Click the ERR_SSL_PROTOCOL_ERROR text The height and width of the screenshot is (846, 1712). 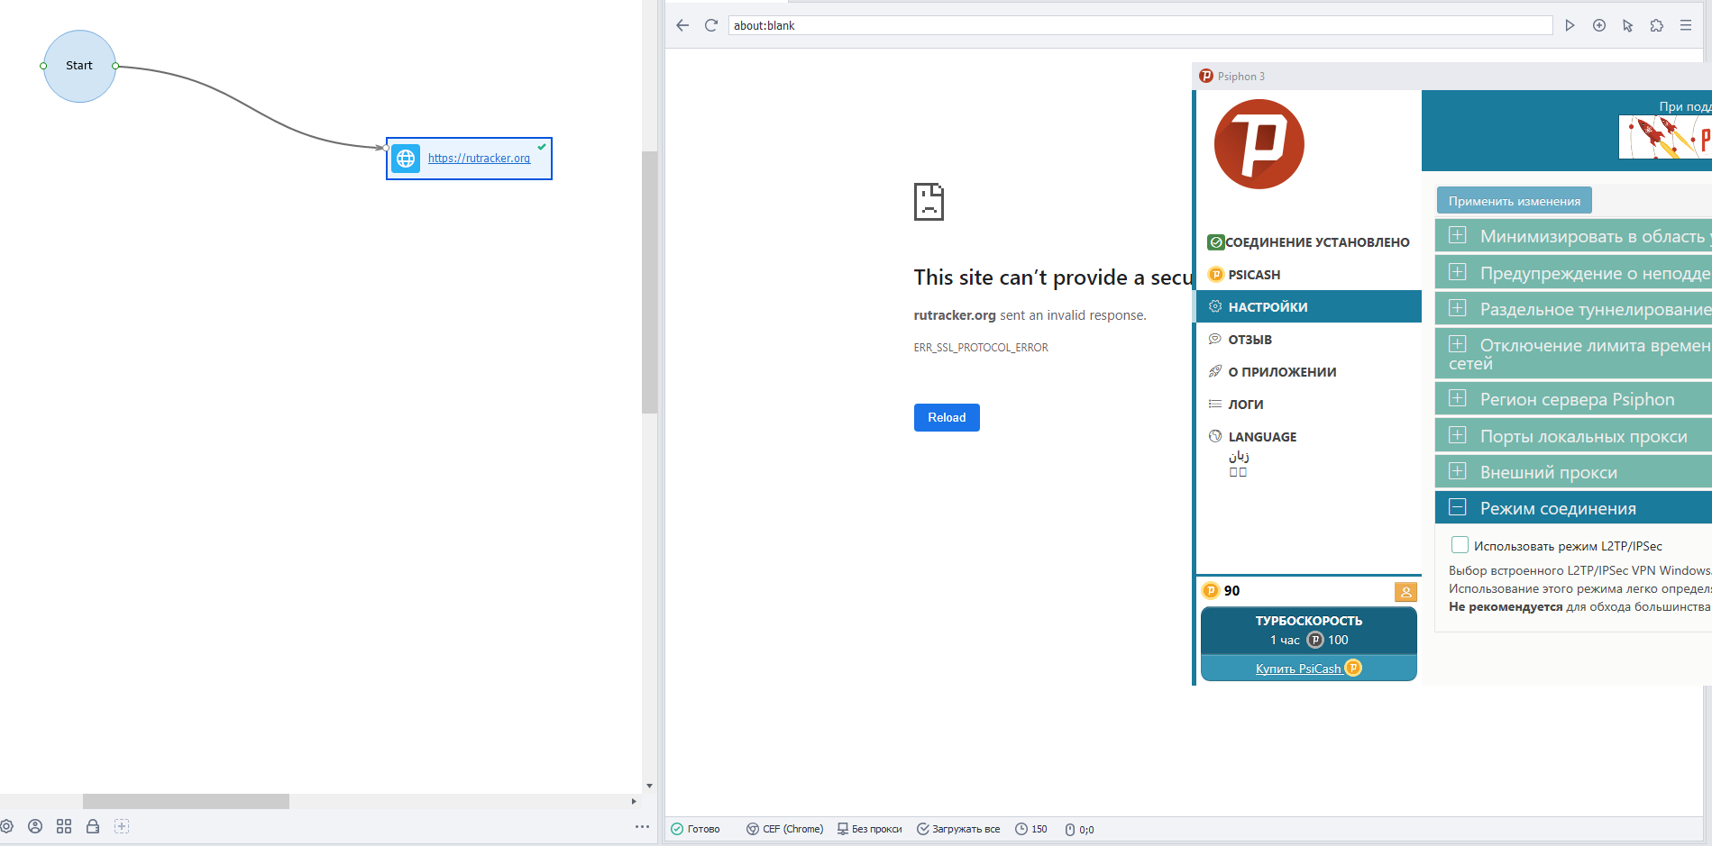click(x=981, y=348)
